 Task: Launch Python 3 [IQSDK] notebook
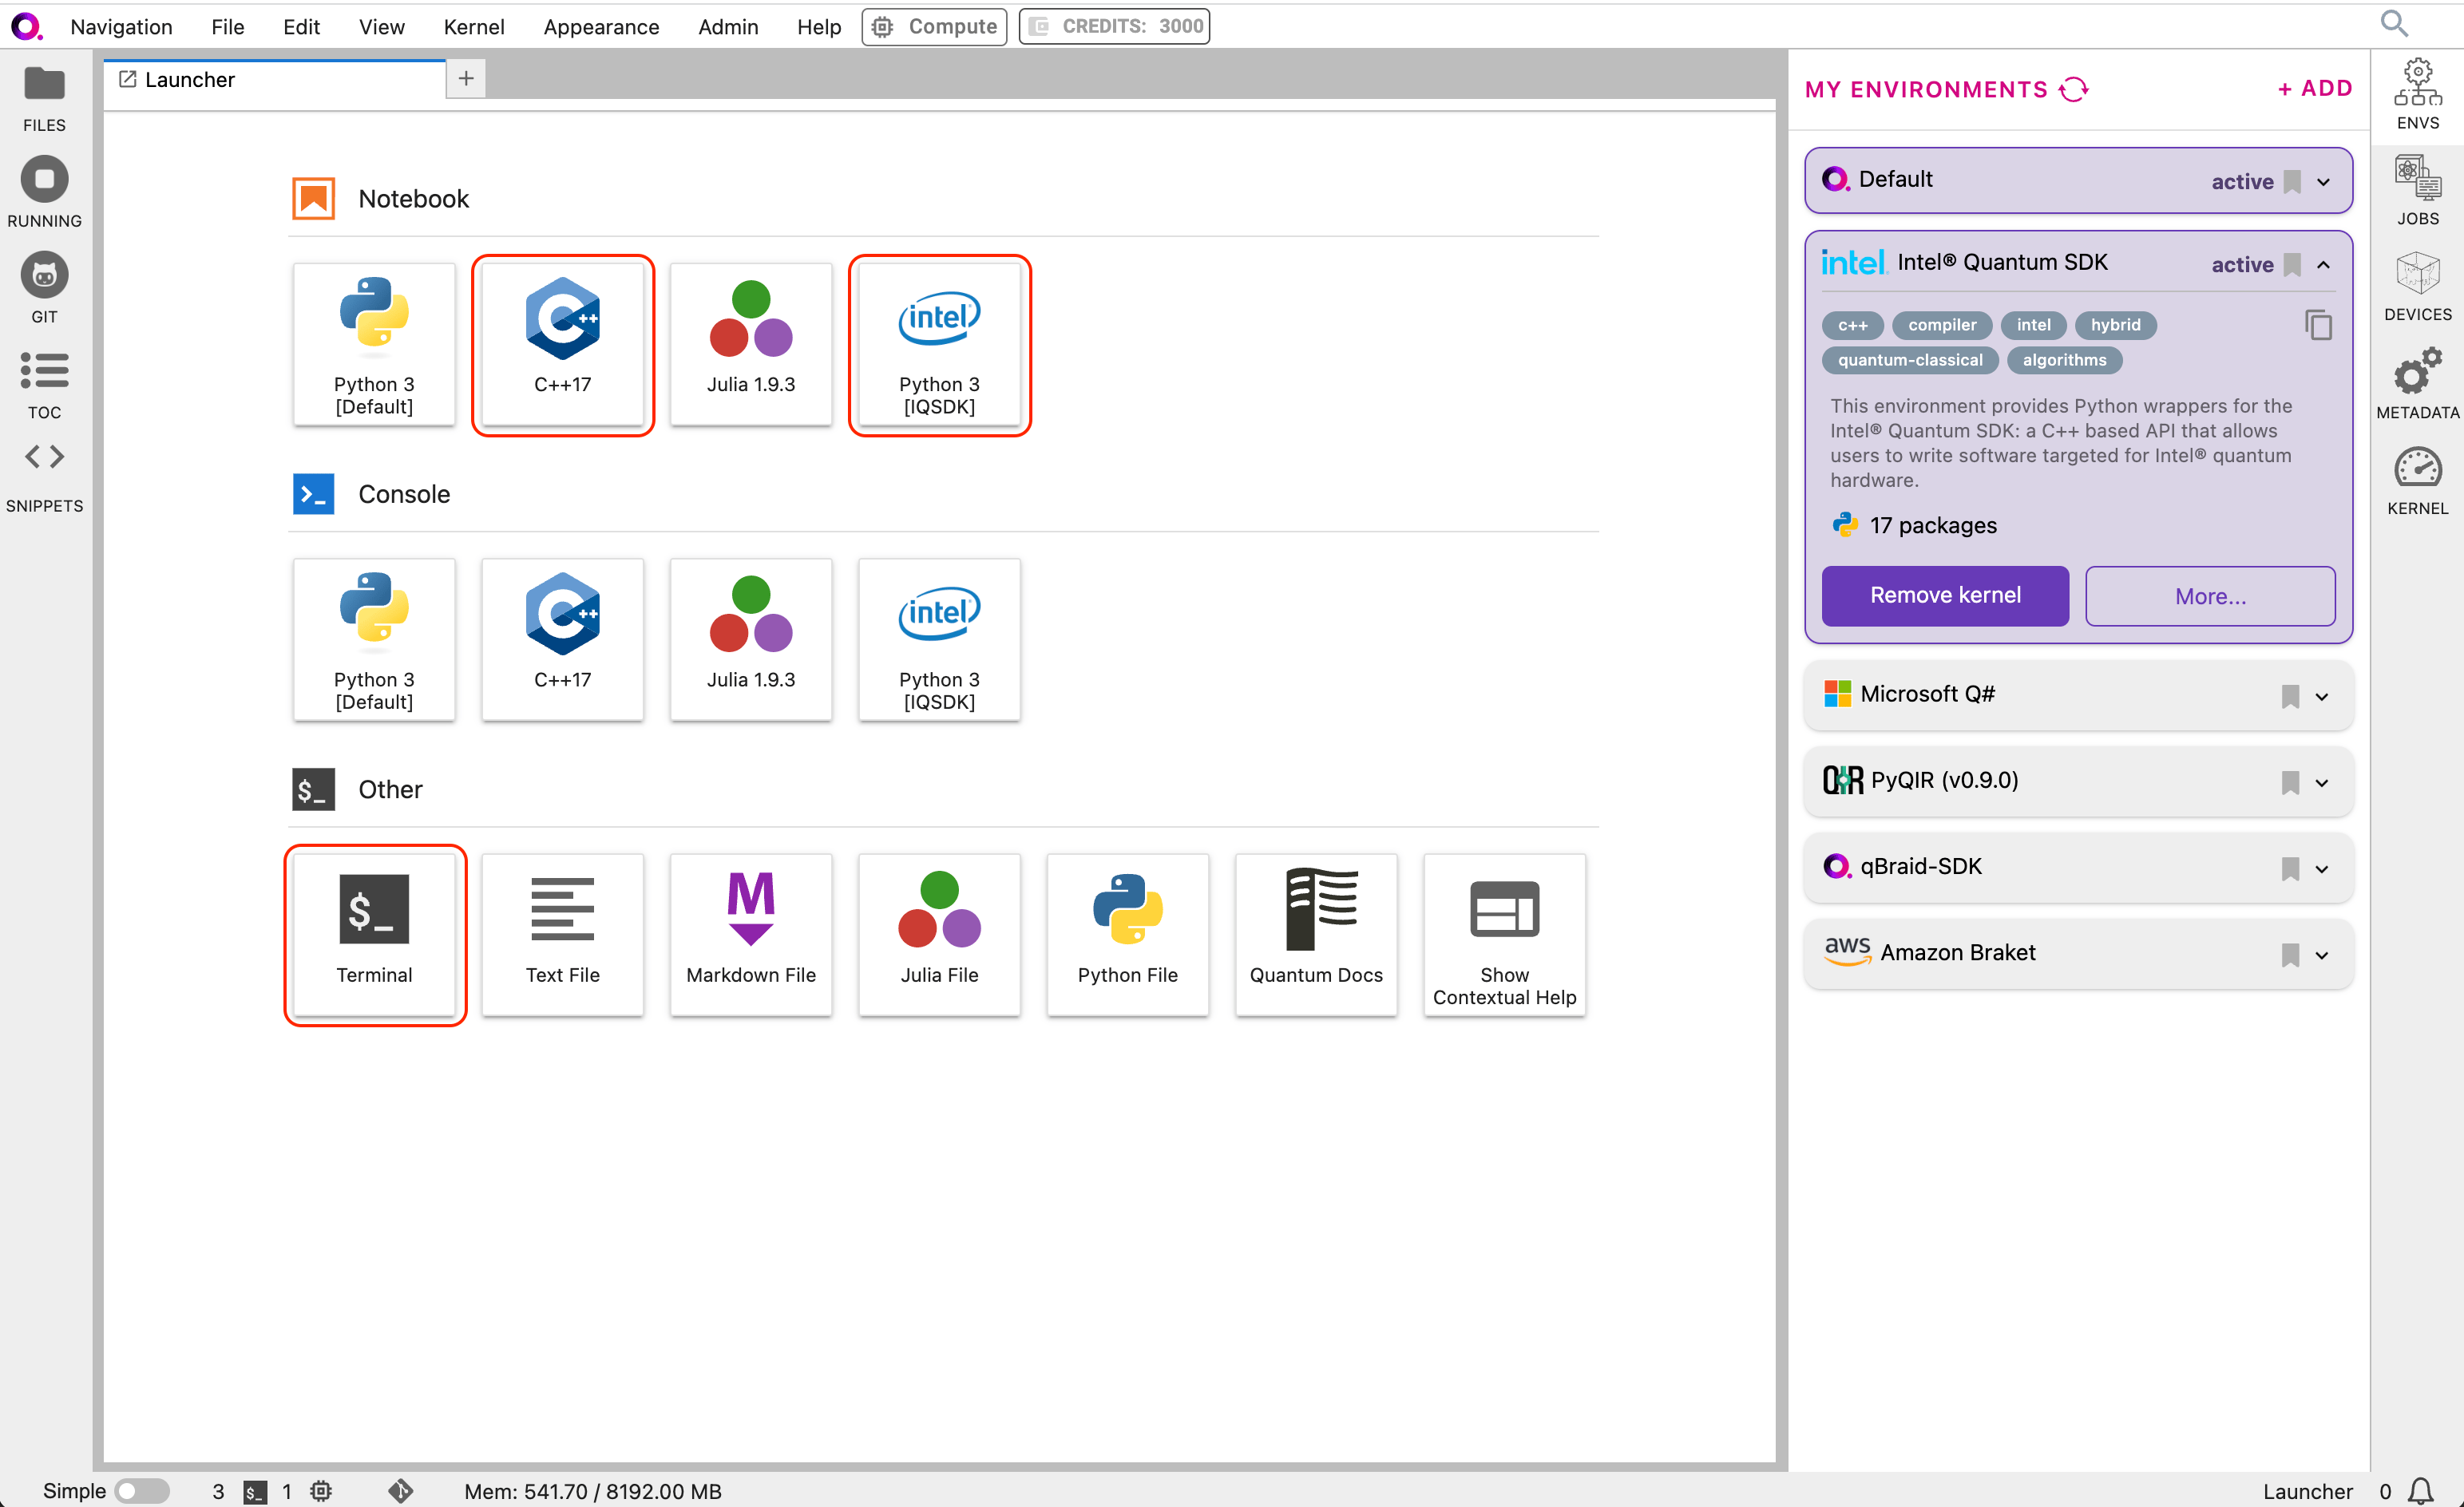(939, 345)
